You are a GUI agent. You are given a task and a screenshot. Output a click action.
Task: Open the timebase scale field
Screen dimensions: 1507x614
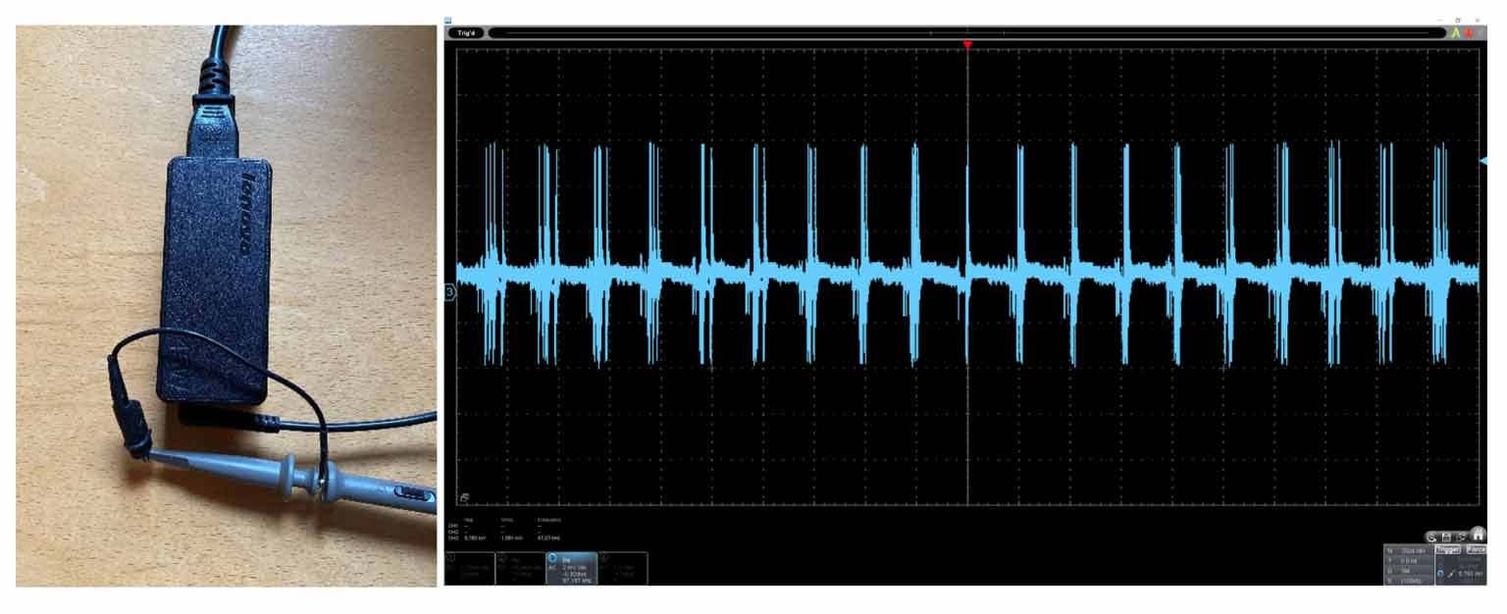click(x=1409, y=551)
